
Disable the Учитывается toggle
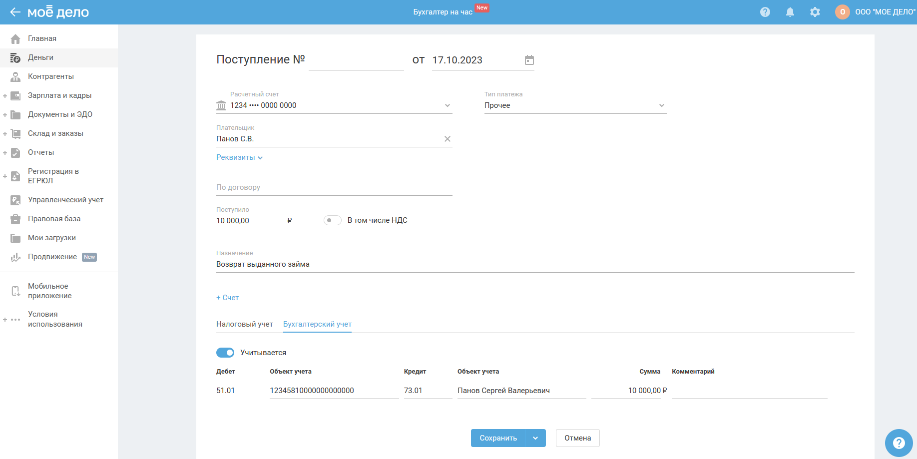(x=225, y=353)
